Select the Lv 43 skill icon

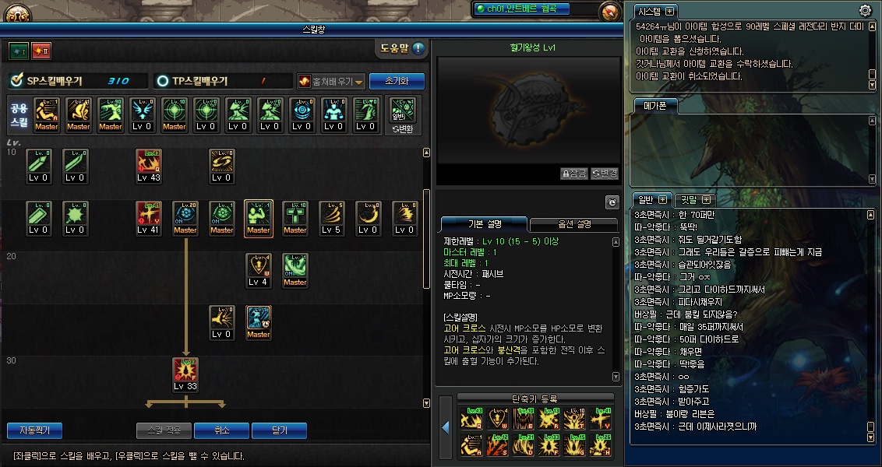coord(149,167)
